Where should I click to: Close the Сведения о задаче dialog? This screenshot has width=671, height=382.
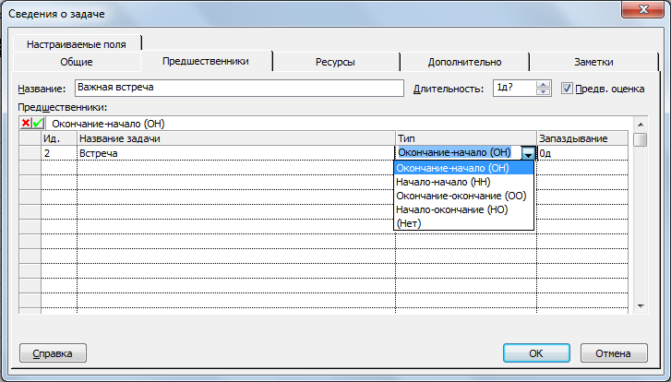coord(643,9)
